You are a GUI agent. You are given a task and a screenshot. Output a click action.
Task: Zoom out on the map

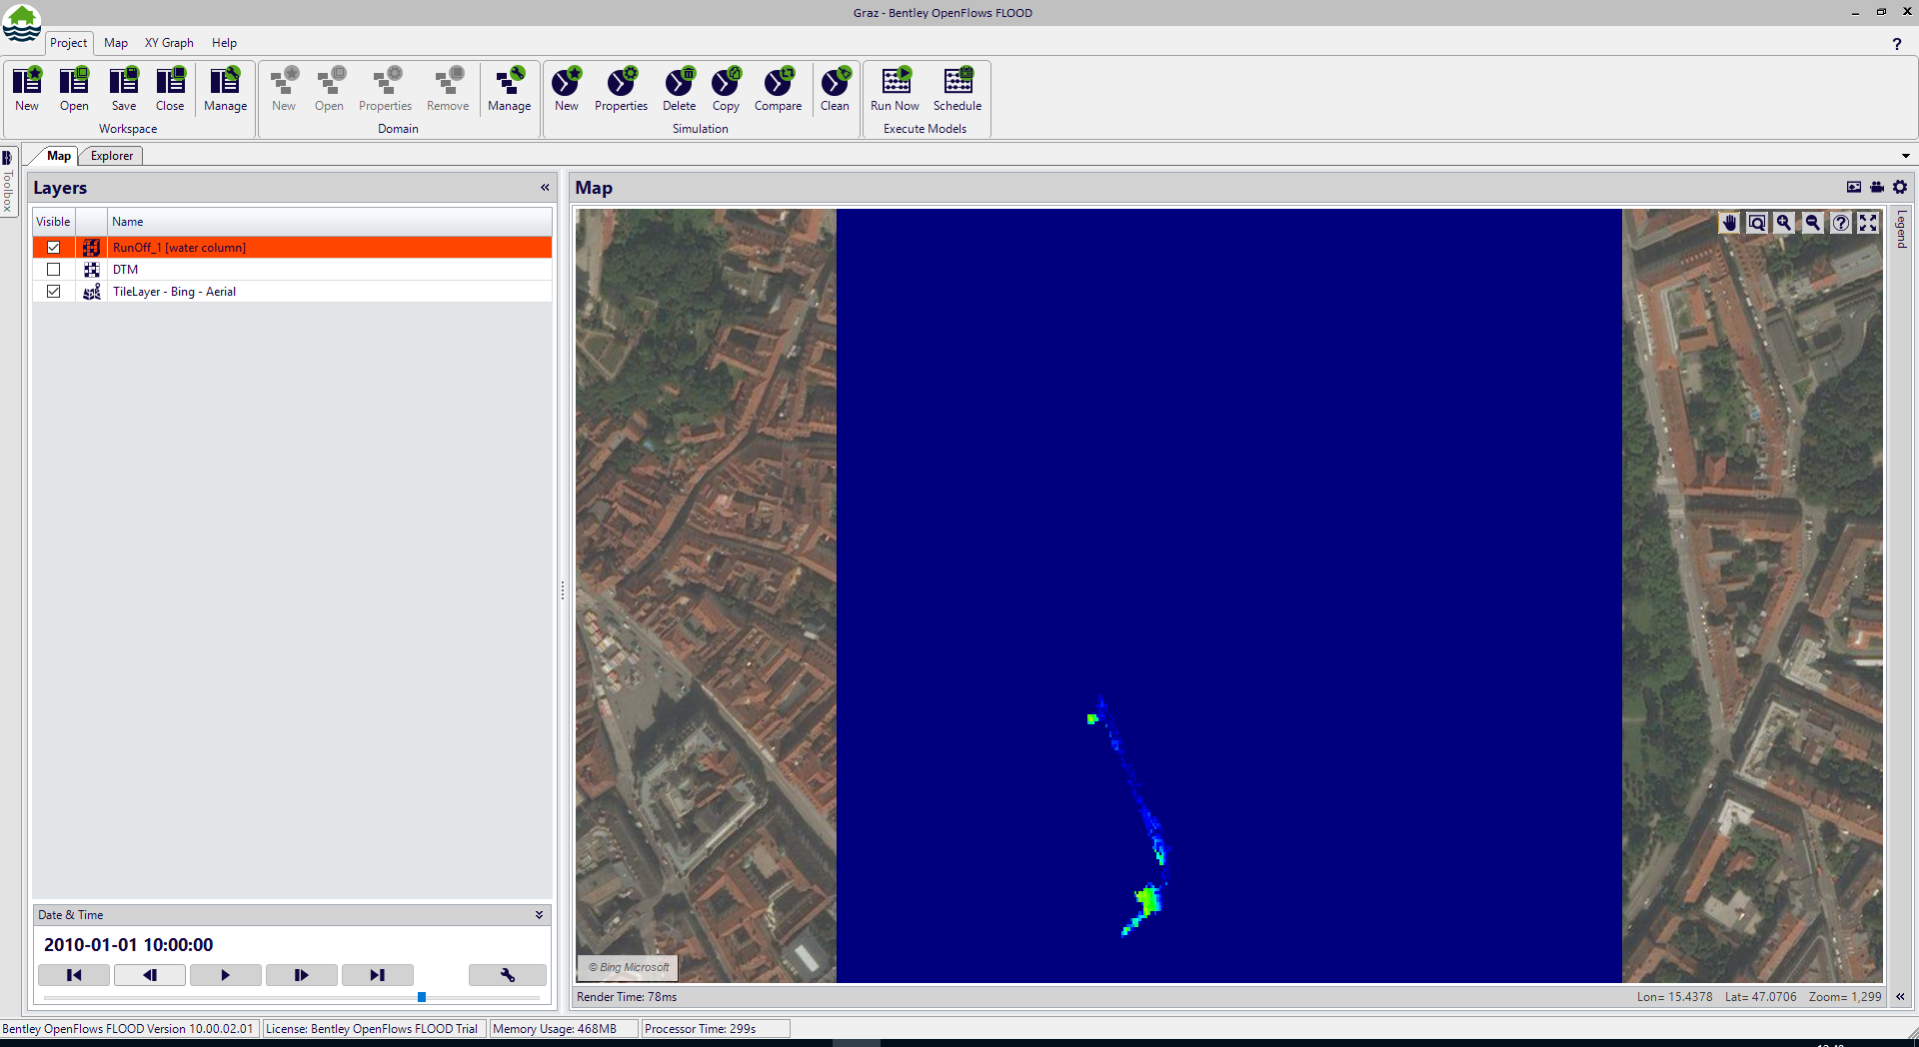click(x=1812, y=223)
